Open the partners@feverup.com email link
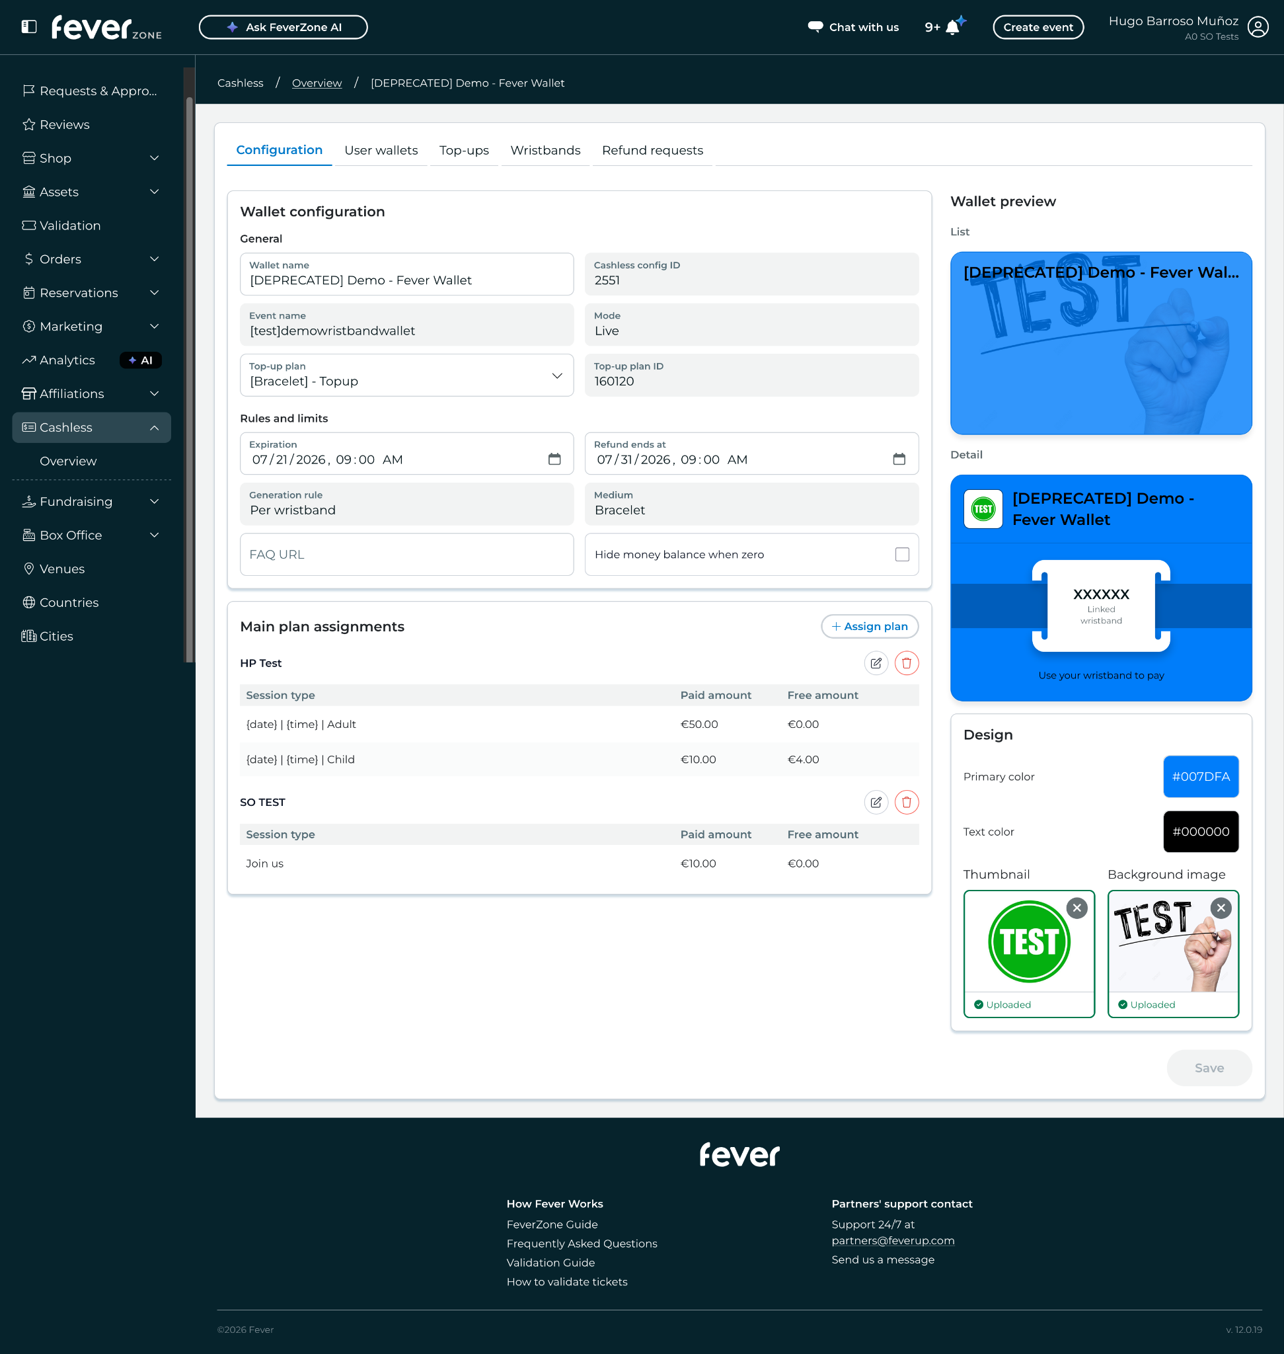 pos(893,1240)
